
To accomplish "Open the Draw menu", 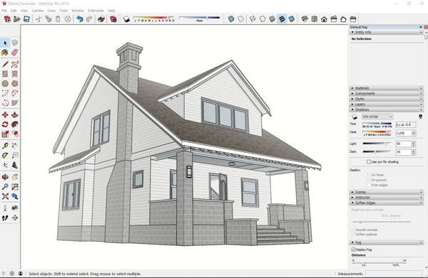I will pyautogui.click(x=51, y=11).
